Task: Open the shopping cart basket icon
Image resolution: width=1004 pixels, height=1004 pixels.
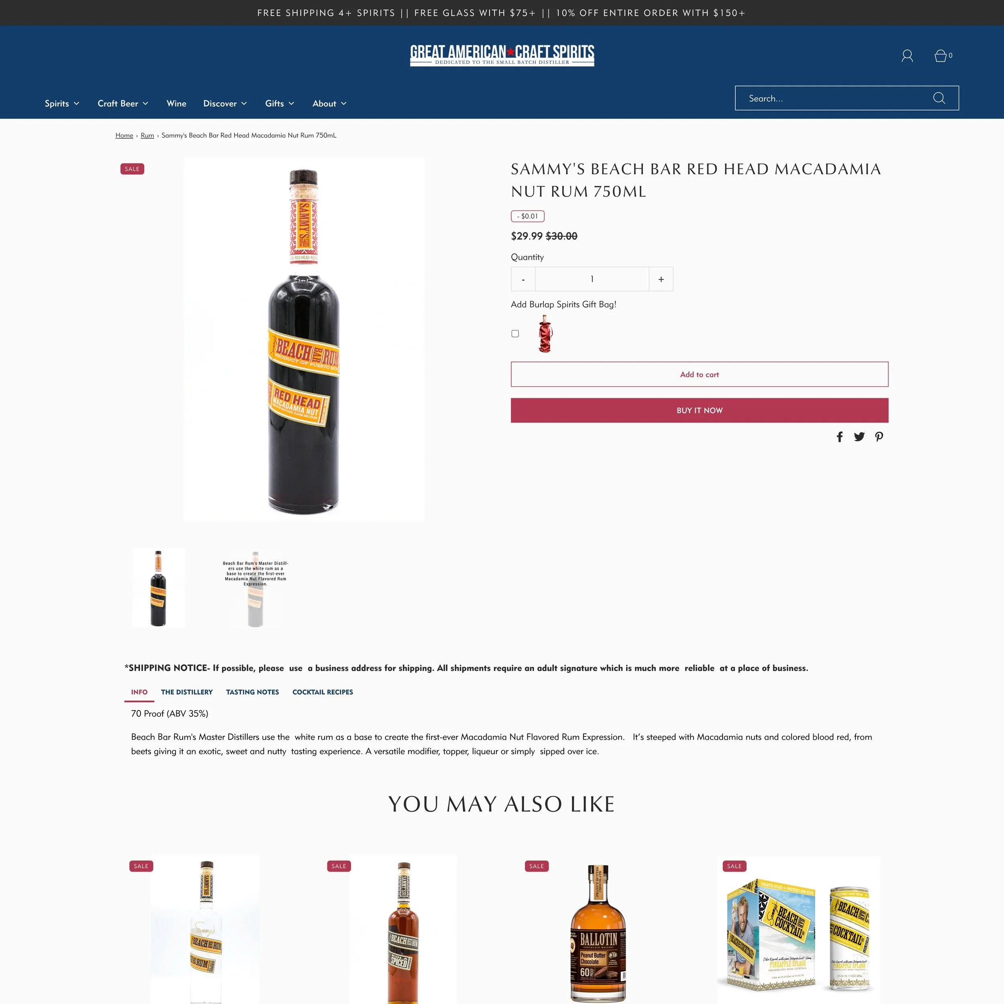Action: pyautogui.click(x=940, y=55)
